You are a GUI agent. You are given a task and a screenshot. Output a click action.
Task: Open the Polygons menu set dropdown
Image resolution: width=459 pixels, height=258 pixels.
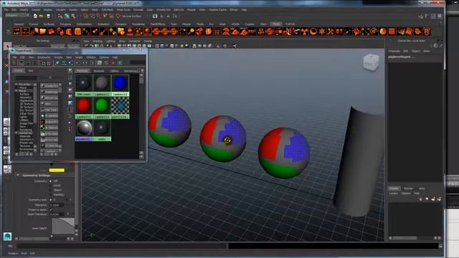pyautogui.click(x=17, y=15)
